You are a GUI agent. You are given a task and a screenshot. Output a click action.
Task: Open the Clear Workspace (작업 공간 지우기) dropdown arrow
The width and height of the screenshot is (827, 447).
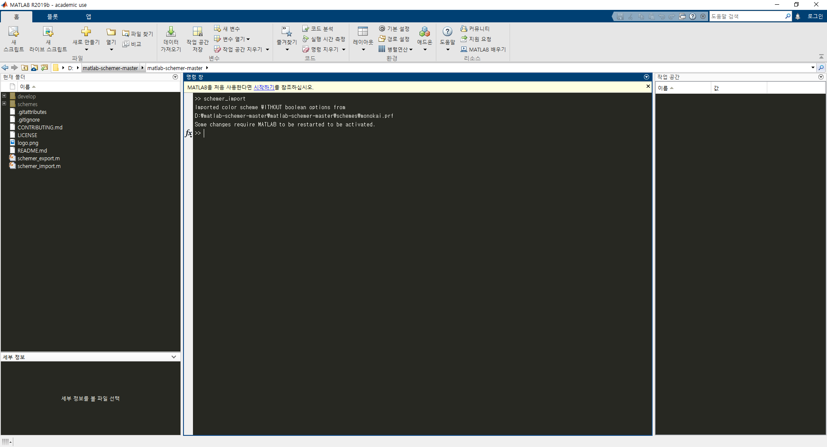tap(267, 49)
